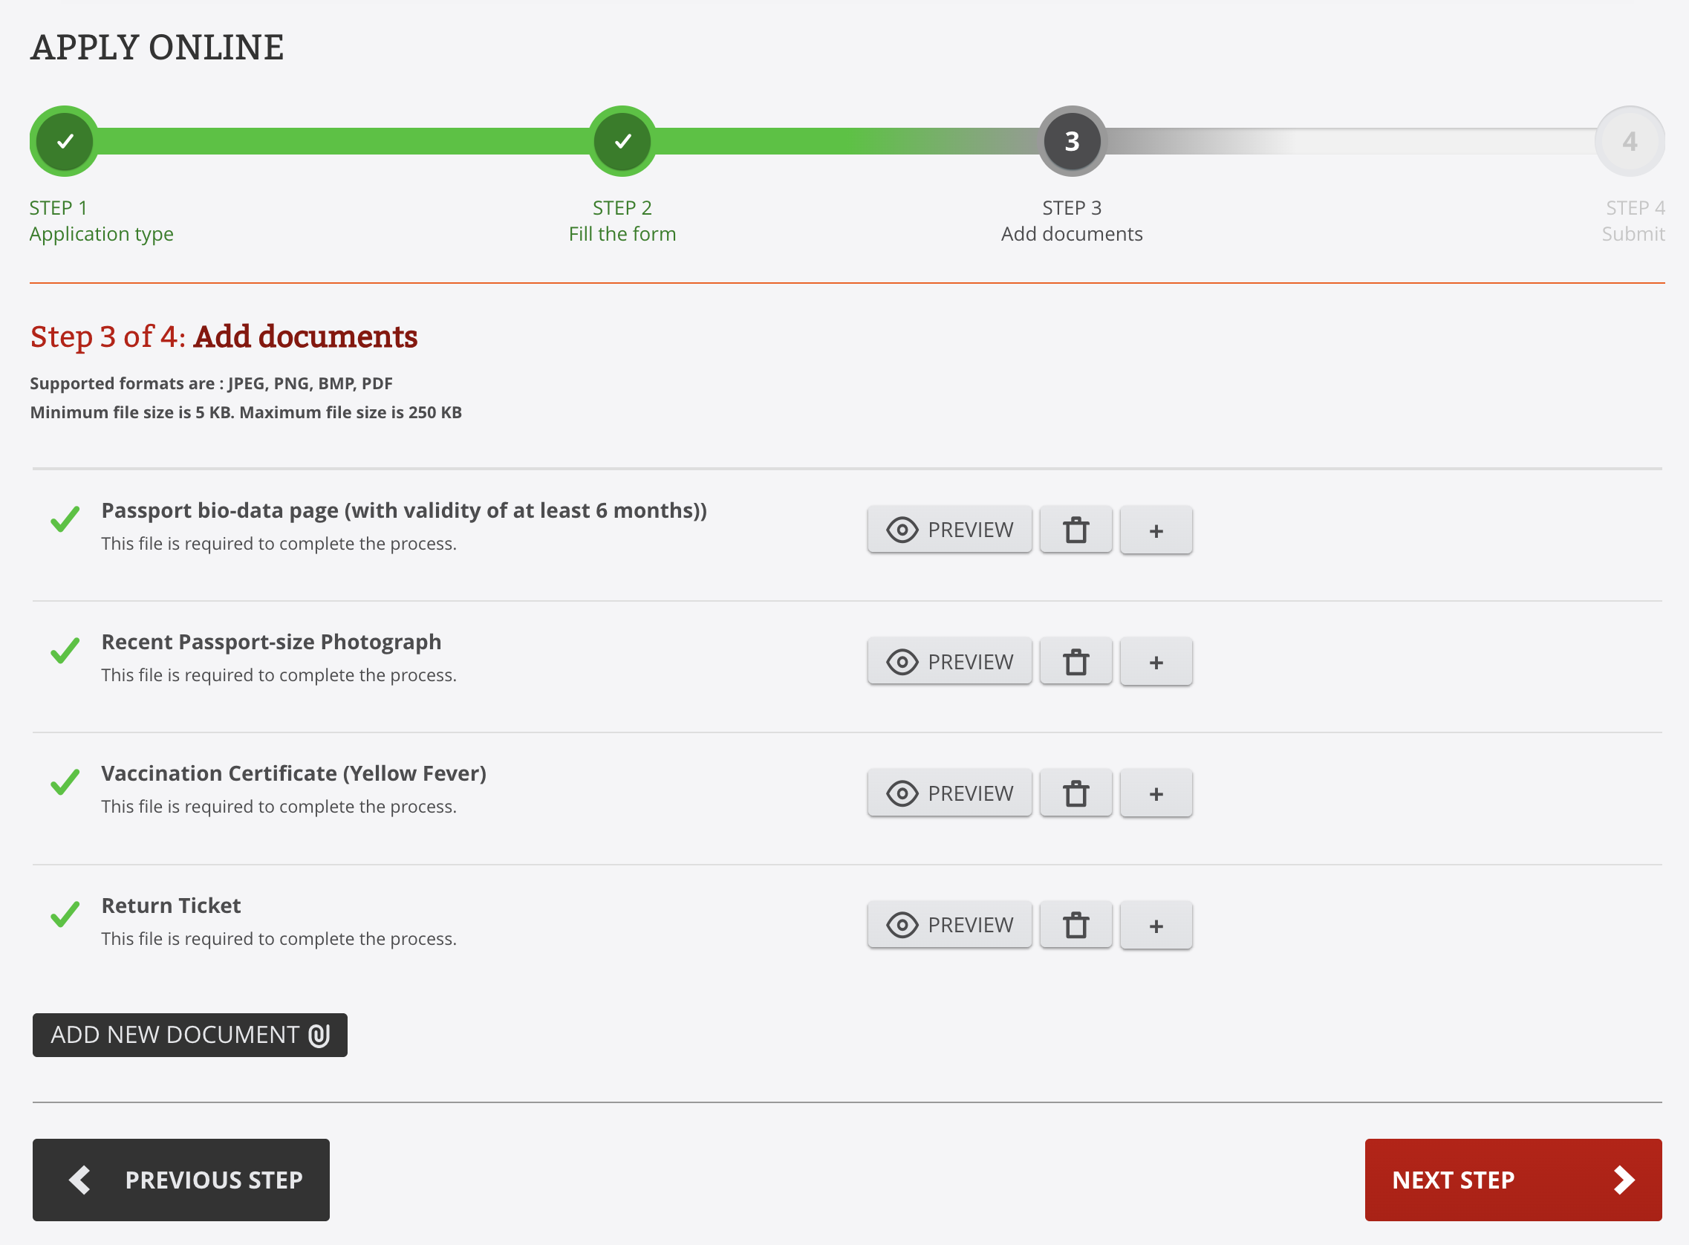This screenshot has width=1689, height=1245.
Task: Jump to Step 2 Fill the form circle
Action: point(622,141)
